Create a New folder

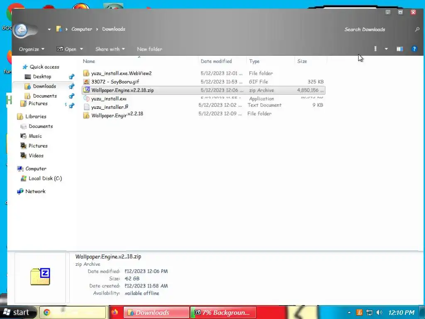[x=149, y=49]
